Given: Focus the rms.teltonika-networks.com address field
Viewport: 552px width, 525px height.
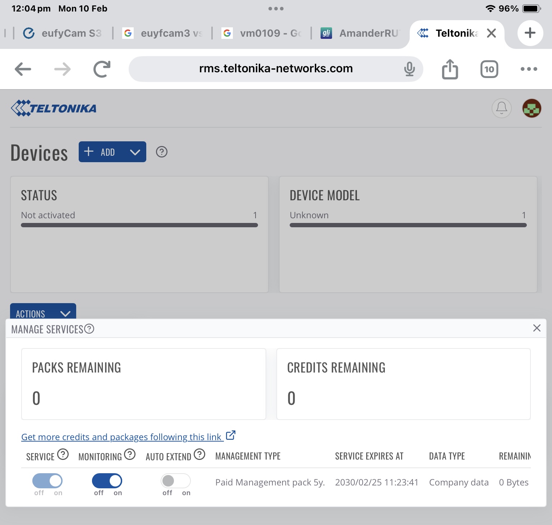Looking at the screenshot, I should [x=276, y=69].
